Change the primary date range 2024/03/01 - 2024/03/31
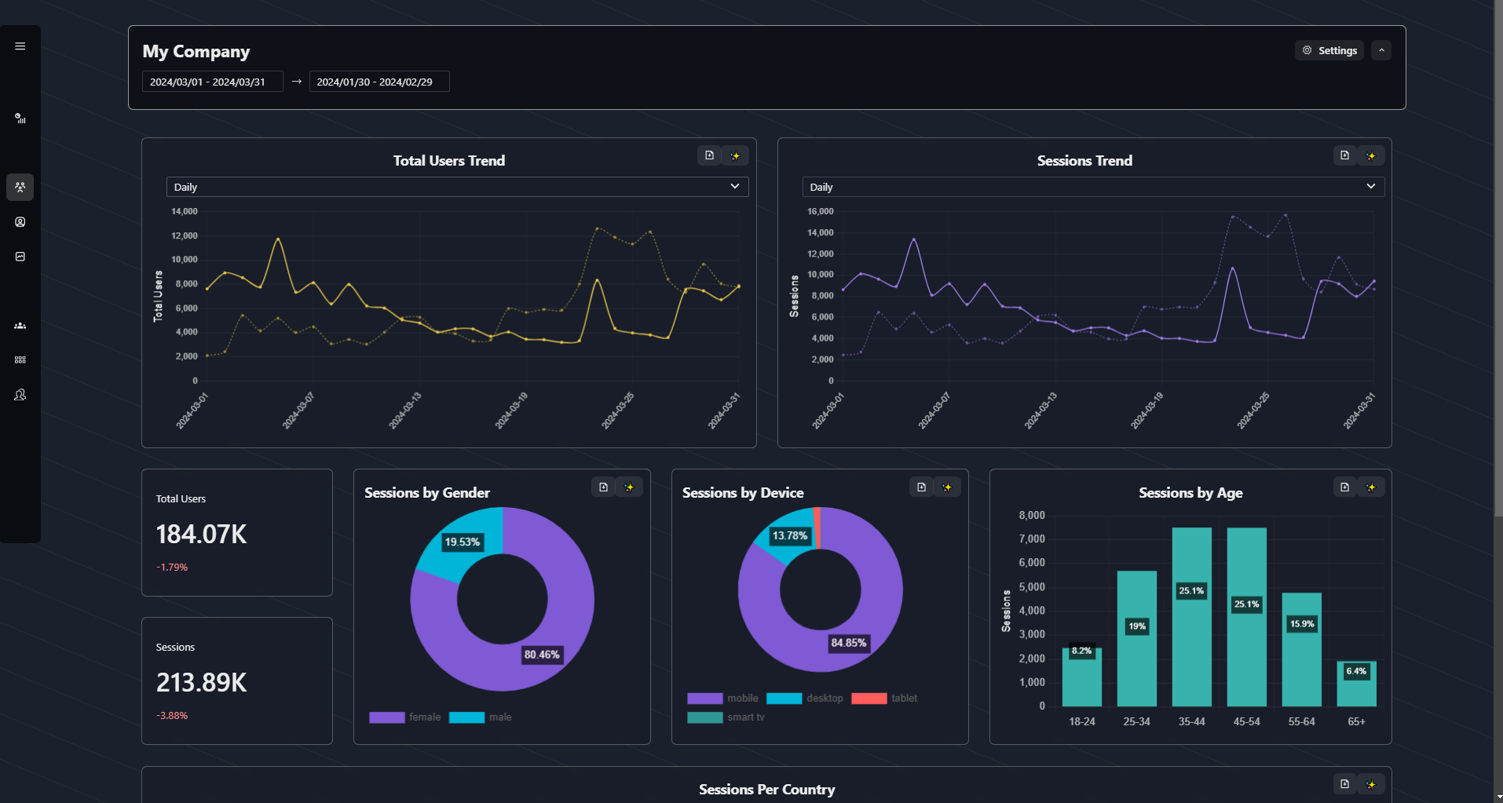Image resolution: width=1503 pixels, height=803 pixels. [x=212, y=82]
